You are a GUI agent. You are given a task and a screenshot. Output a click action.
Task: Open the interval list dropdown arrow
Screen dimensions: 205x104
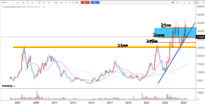(35, 2)
